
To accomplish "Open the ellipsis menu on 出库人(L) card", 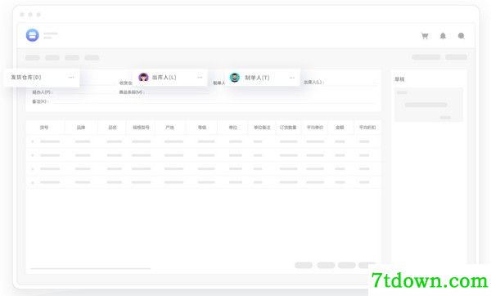I will pyautogui.click(x=200, y=78).
